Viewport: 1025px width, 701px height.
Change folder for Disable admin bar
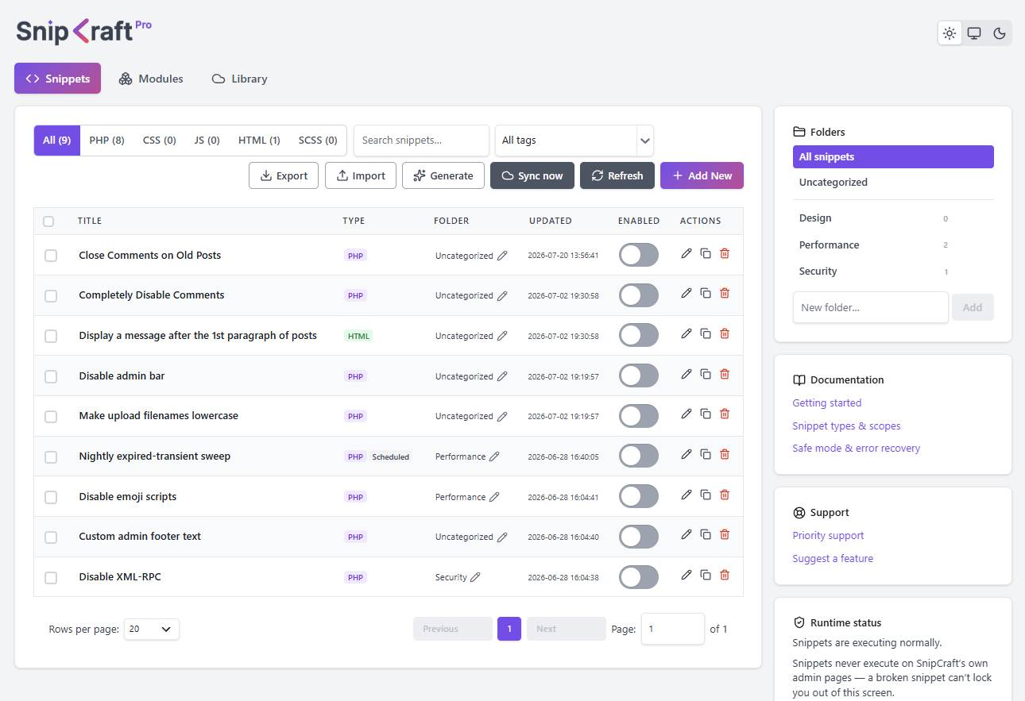click(x=502, y=376)
